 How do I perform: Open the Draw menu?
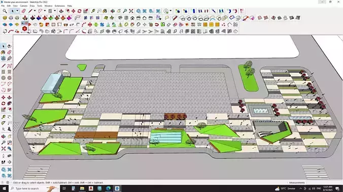32,6
